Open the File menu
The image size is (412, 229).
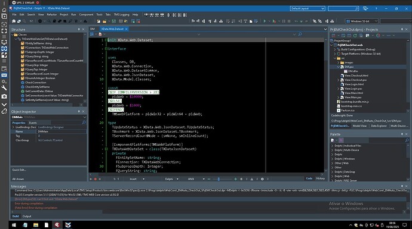pyautogui.click(x=14, y=15)
